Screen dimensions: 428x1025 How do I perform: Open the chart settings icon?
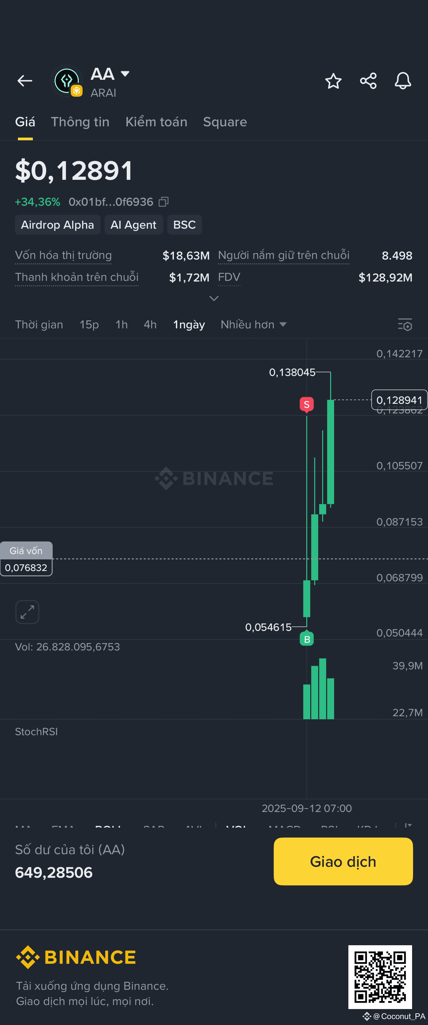(405, 325)
